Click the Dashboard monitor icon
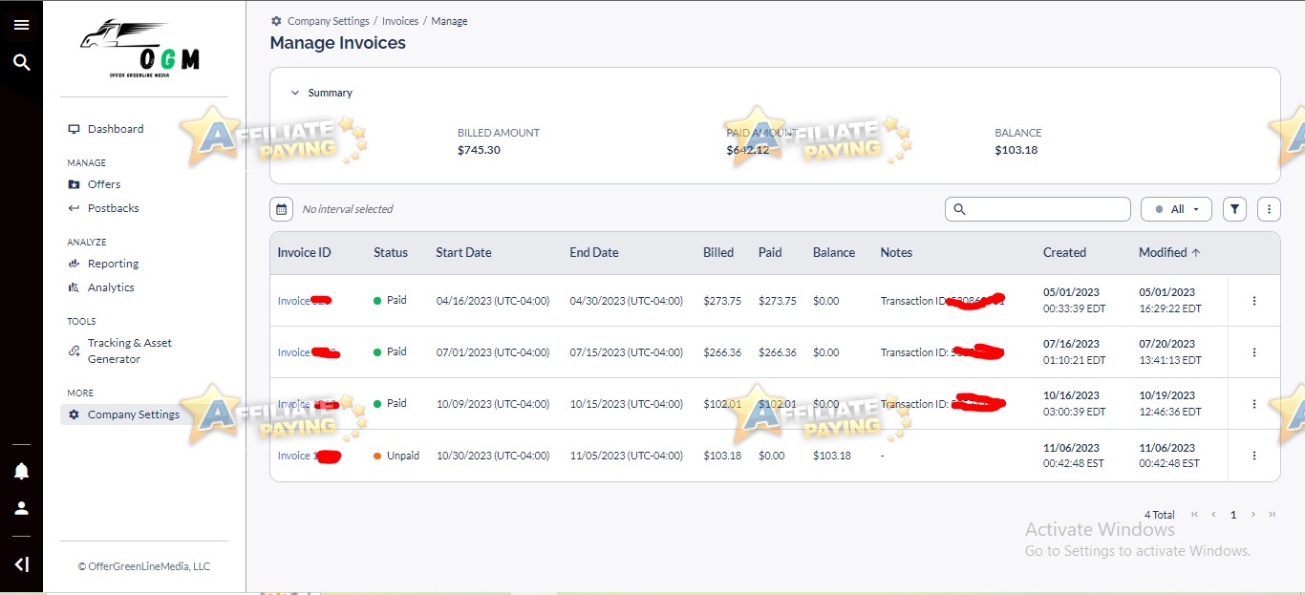Screen dimensions: 1305x595 click(74, 129)
